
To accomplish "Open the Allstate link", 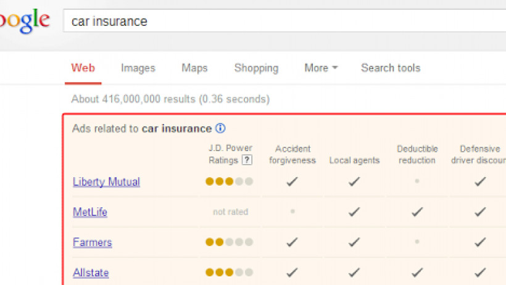I will pos(91,273).
